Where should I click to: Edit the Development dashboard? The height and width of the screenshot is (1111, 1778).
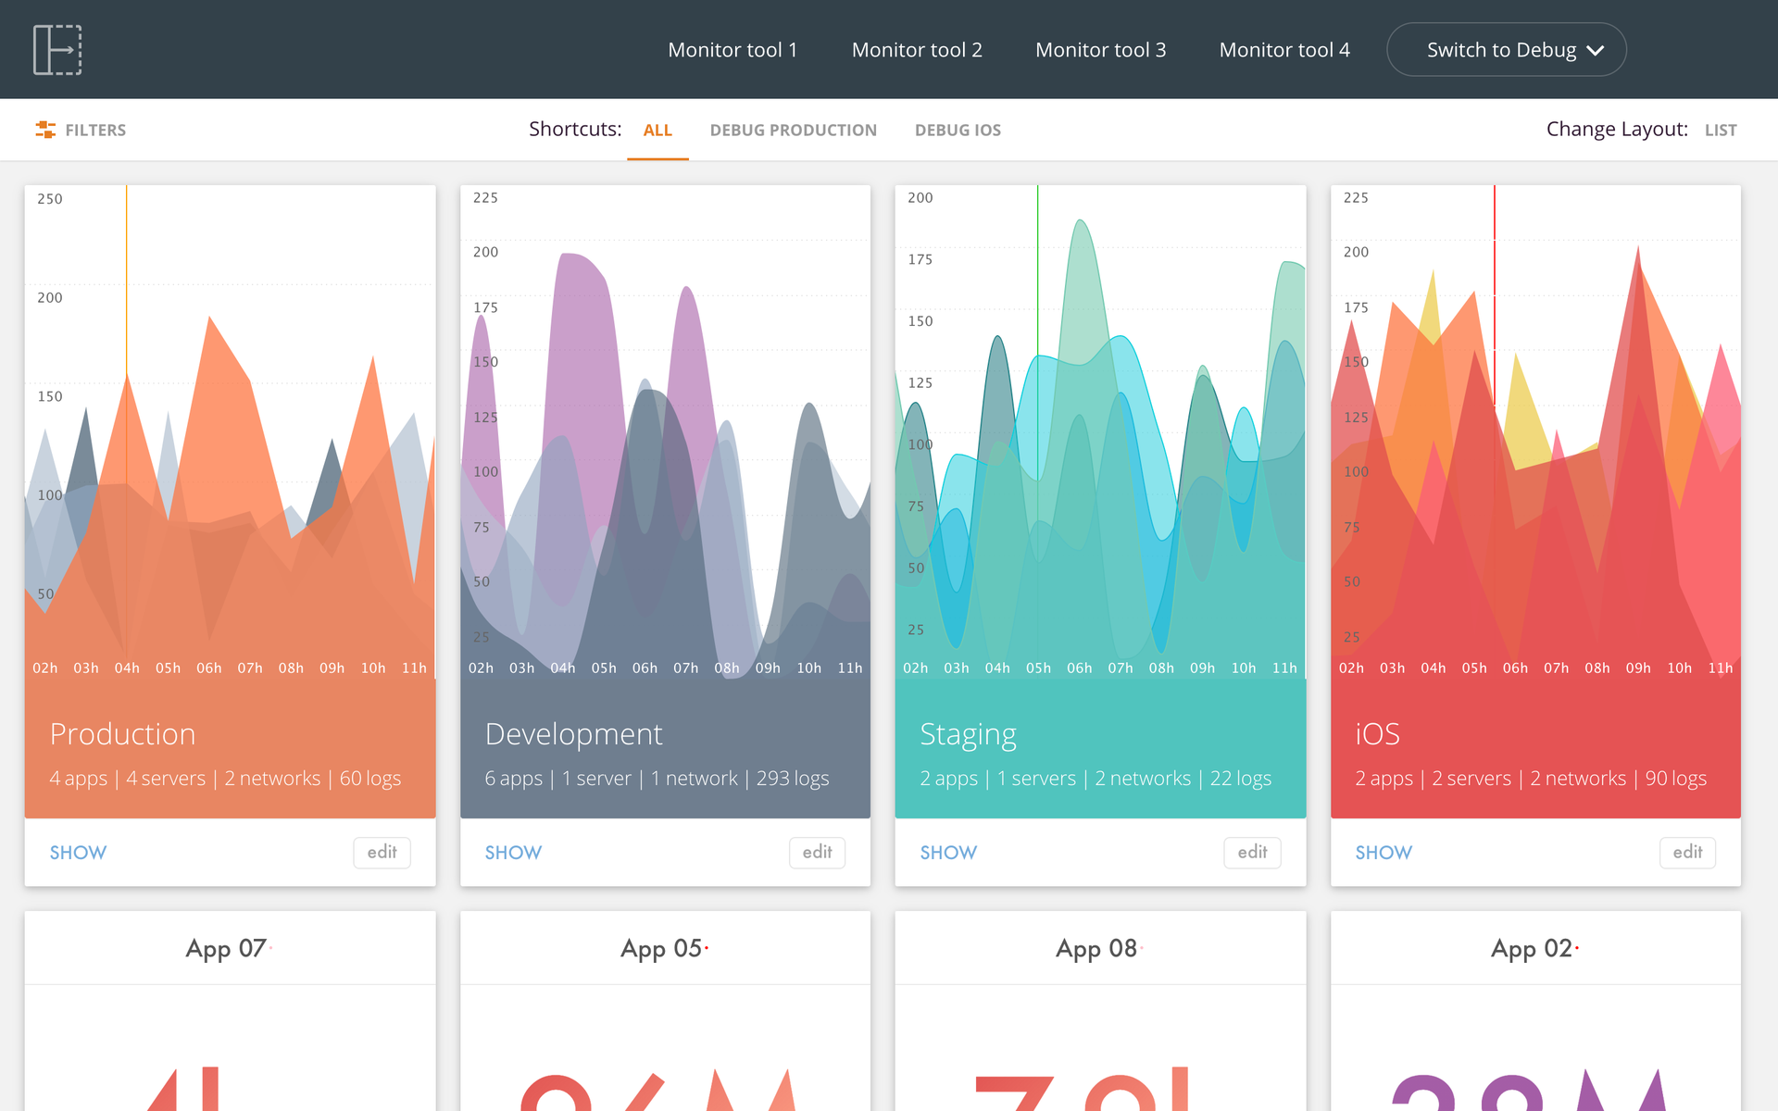817,853
